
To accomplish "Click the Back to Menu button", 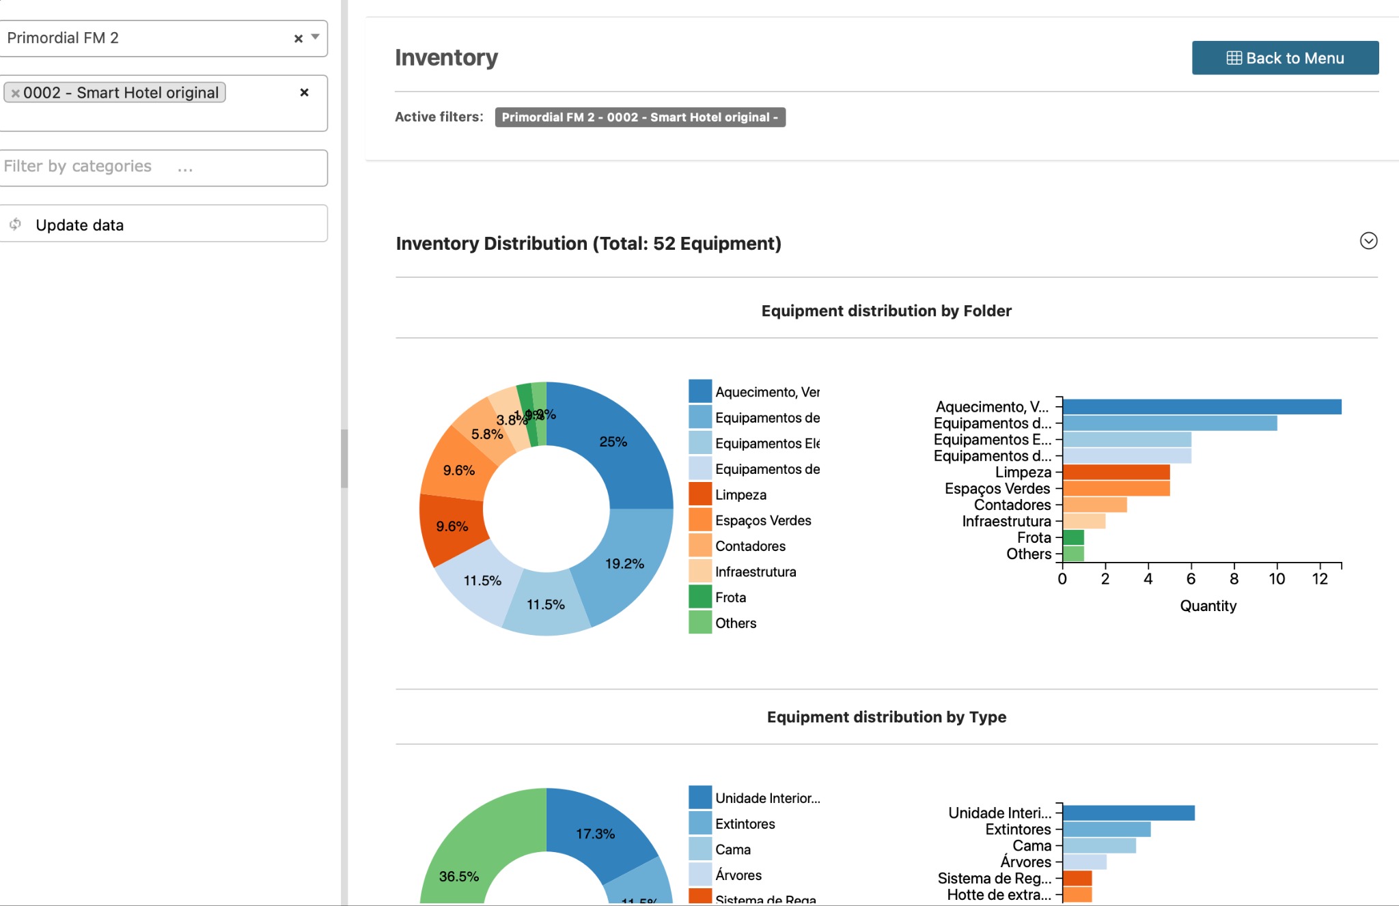I will [1284, 58].
